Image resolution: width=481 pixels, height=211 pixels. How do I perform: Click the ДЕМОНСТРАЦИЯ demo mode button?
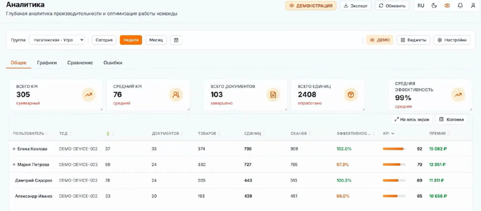pyautogui.click(x=311, y=6)
